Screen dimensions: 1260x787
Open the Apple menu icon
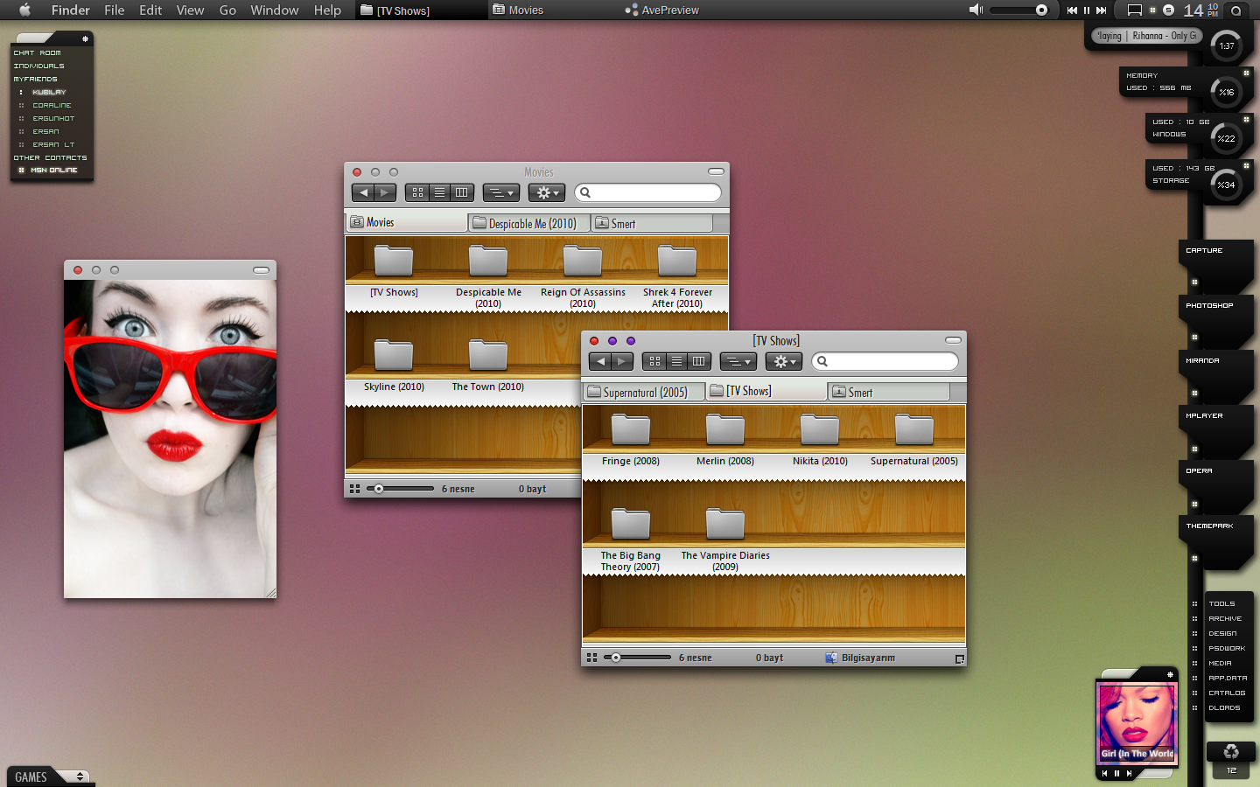point(24,10)
